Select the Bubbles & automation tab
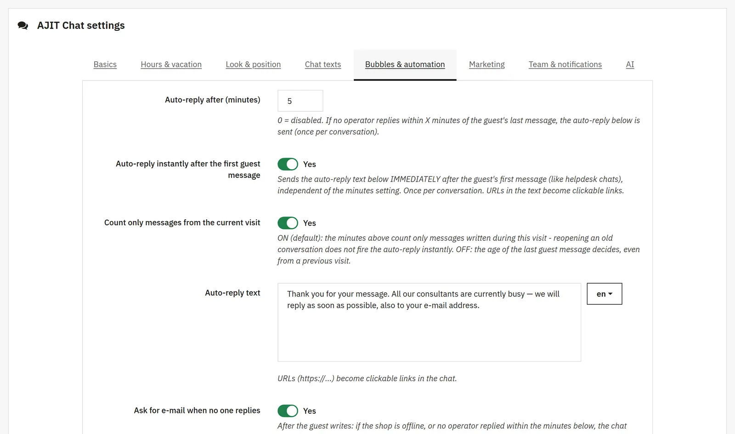Screen dimensions: 735x434 click(x=405, y=64)
